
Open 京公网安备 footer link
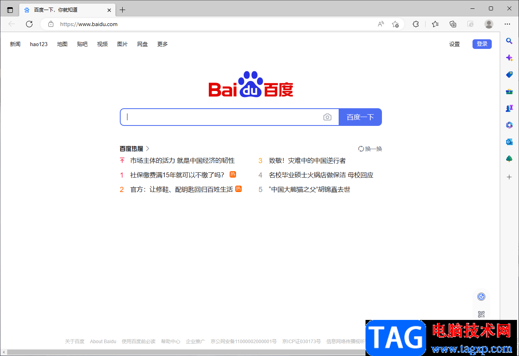click(x=244, y=342)
